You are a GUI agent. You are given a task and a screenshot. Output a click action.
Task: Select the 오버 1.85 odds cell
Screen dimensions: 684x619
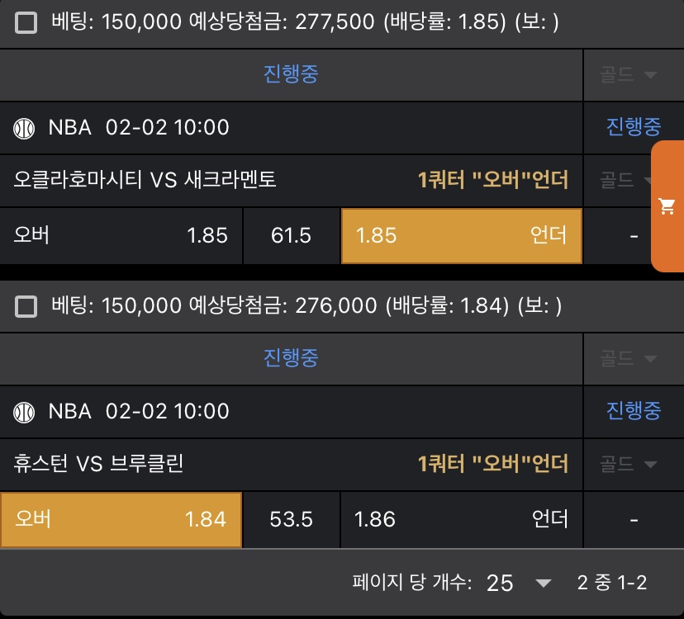[x=121, y=236]
